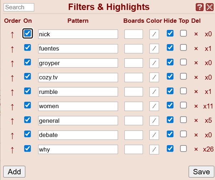Set boards for the groyper filter
The width and height of the screenshot is (215, 180).
click(x=134, y=63)
